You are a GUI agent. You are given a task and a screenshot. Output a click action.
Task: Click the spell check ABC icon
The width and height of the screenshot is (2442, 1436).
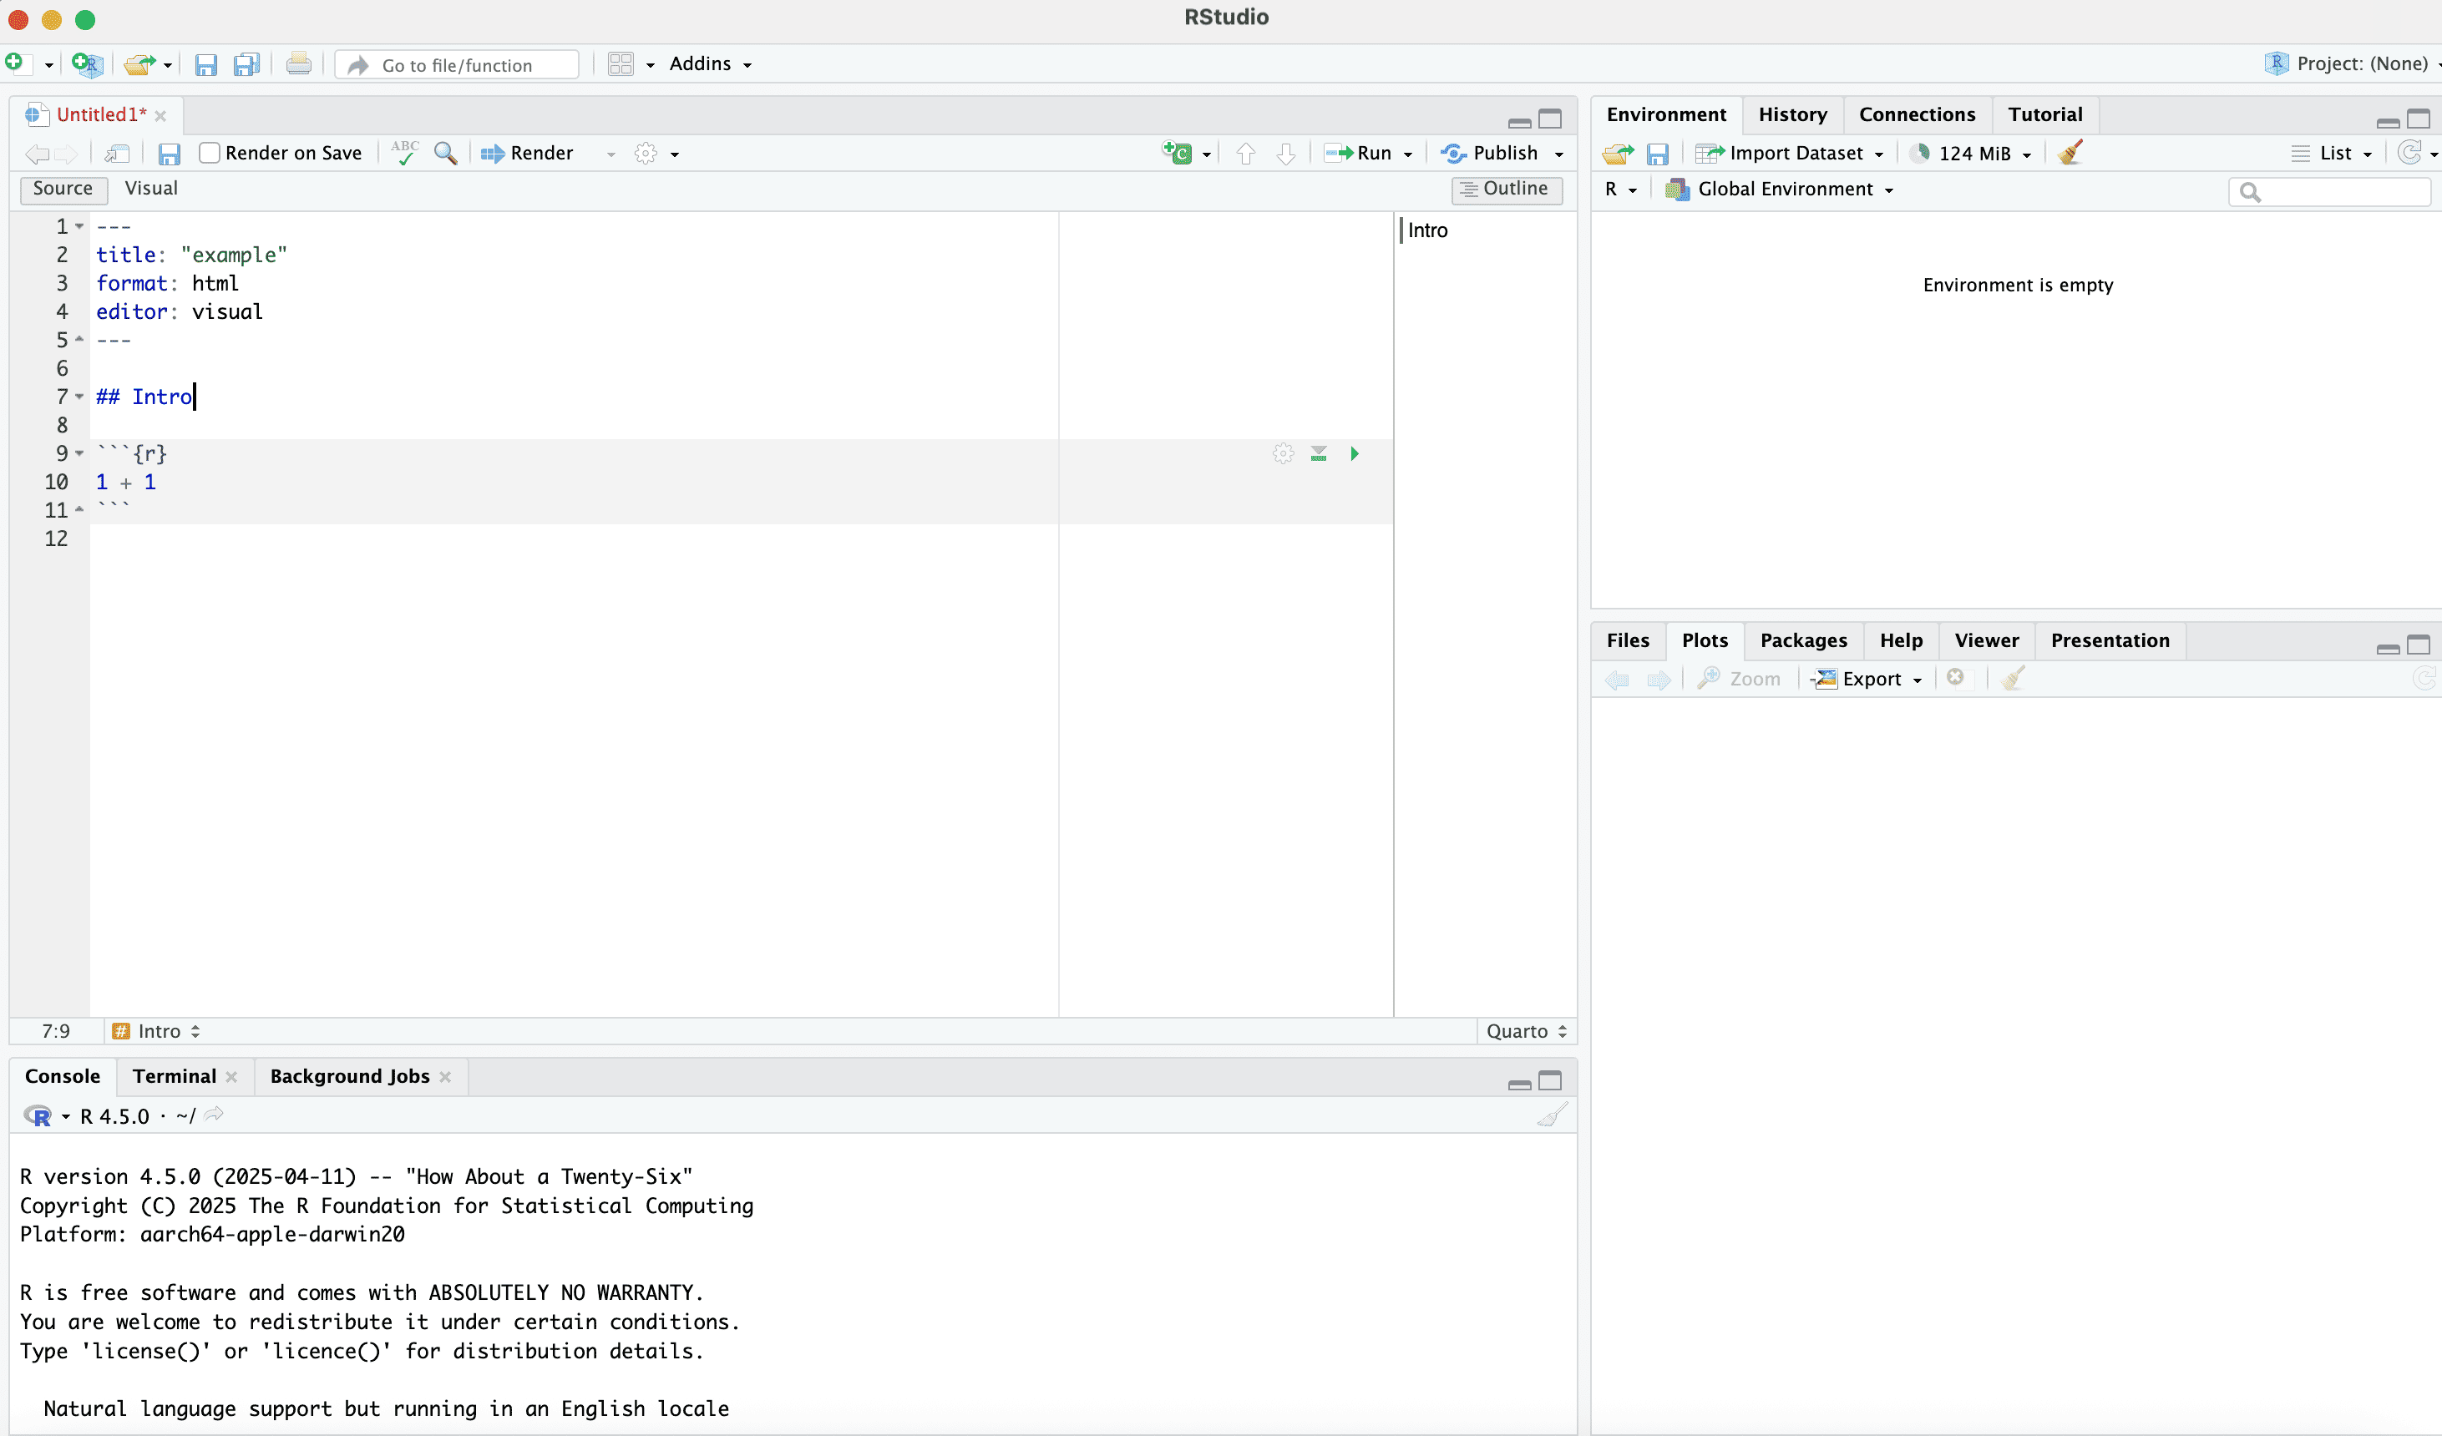(405, 153)
